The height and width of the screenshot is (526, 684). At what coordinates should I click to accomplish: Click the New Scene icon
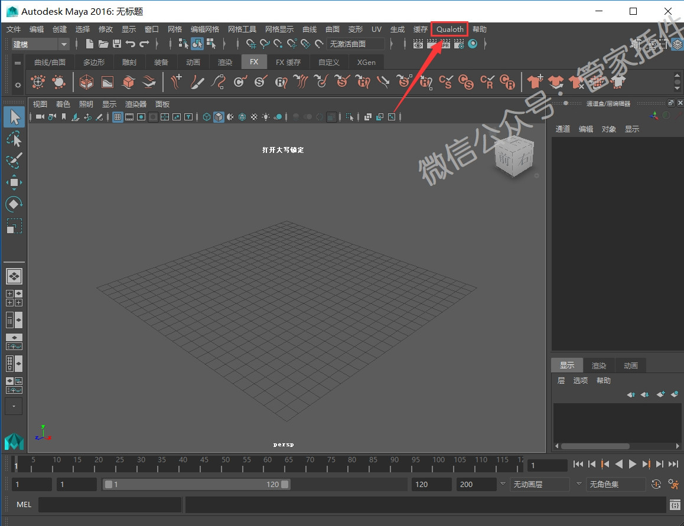(x=89, y=44)
